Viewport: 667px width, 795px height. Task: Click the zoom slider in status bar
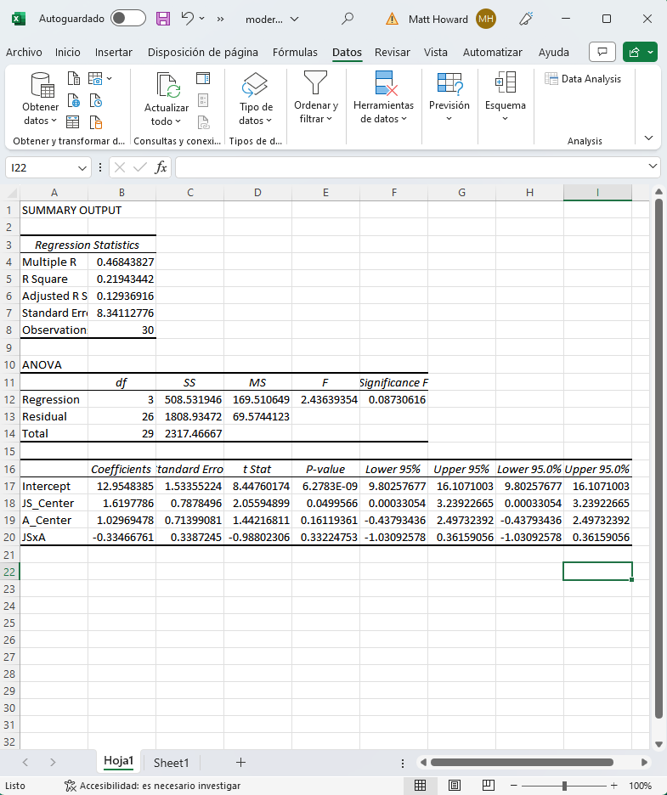click(x=564, y=786)
